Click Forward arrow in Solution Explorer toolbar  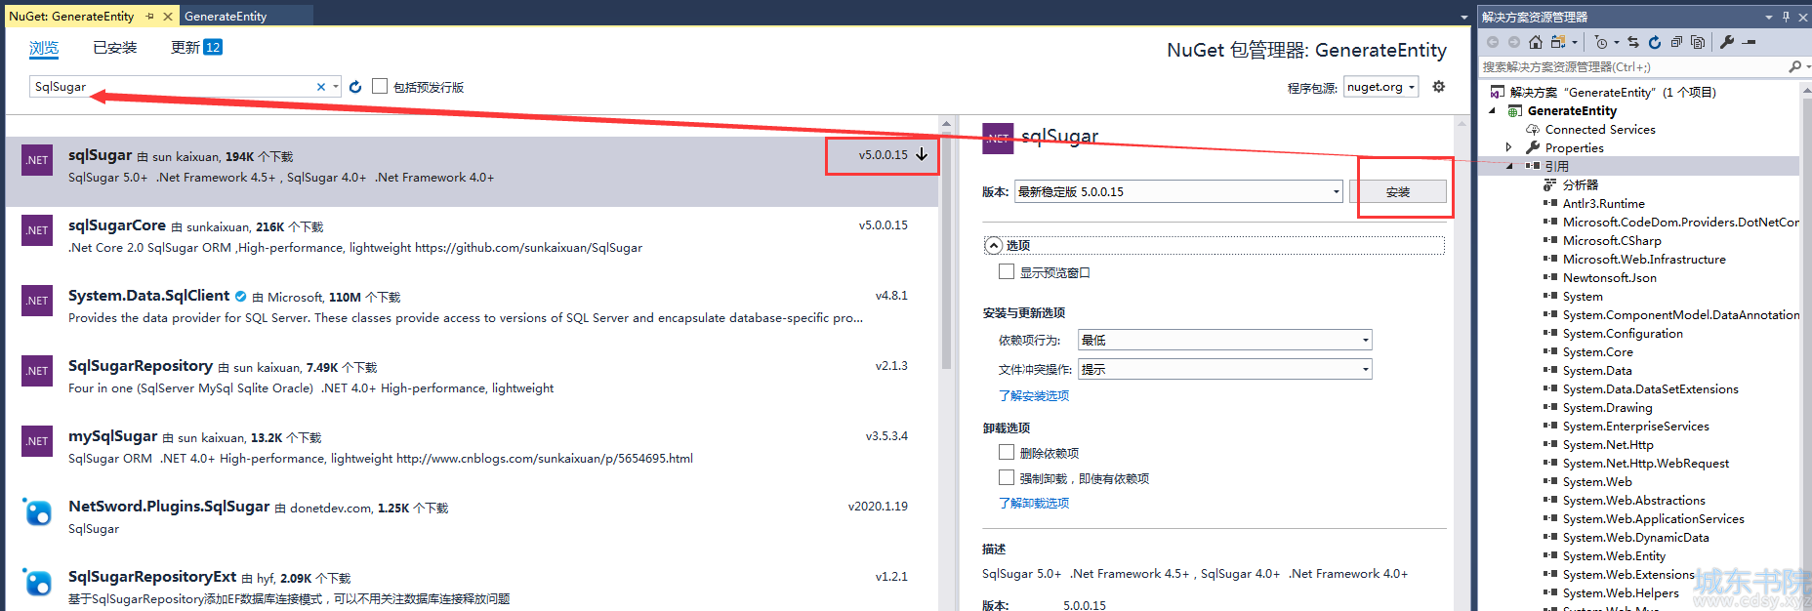click(x=1514, y=42)
